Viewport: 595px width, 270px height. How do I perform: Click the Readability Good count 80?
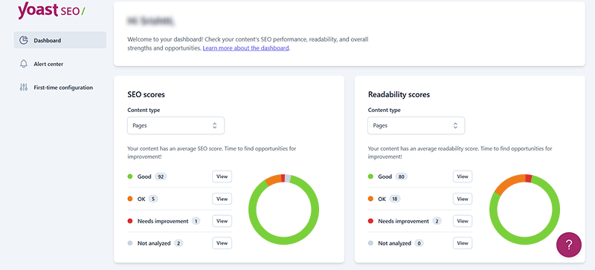[x=401, y=177]
